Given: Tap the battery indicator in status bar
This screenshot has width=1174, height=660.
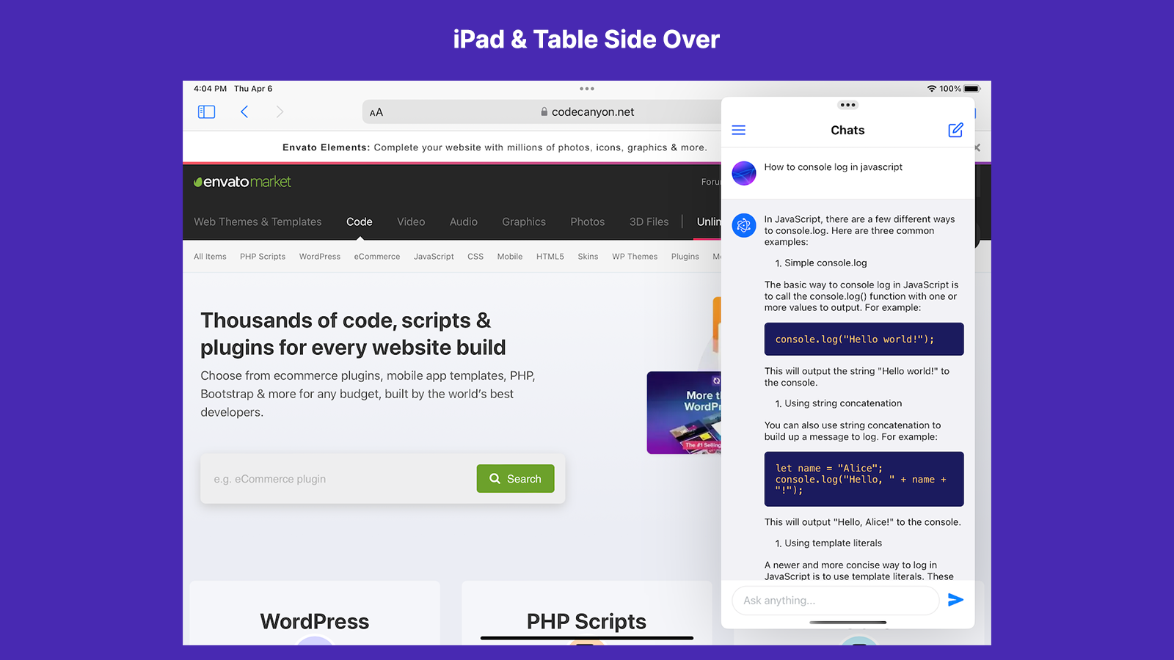Looking at the screenshot, I should tap(972, 89).
